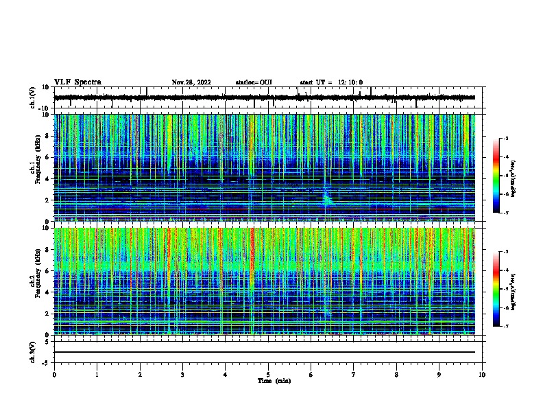Click the "8" kHz tick on ch.1 frequency axis
Image resolution: width=543 pixels, height=420 pixels.
(48, 136)
